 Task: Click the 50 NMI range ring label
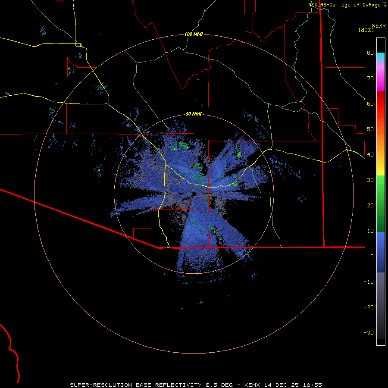coord(194,114)
